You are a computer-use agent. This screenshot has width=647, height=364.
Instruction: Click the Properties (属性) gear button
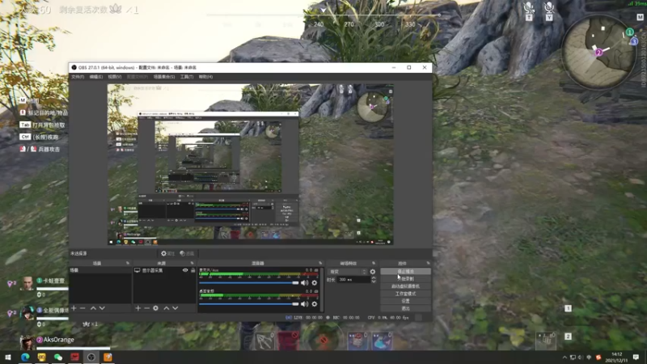click(168, 253)
